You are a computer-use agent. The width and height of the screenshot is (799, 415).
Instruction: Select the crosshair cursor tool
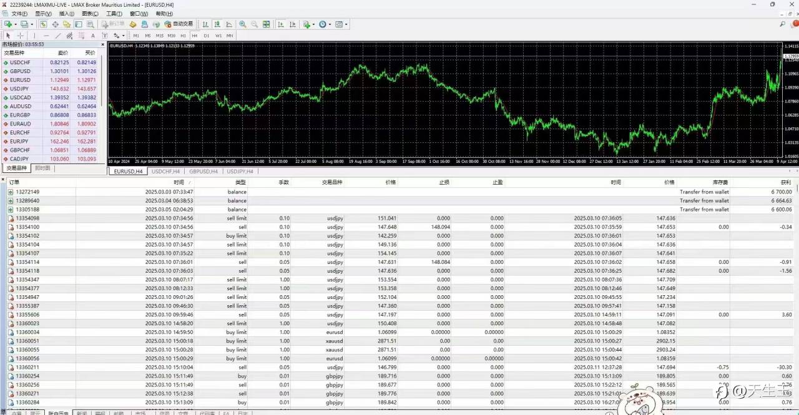[20, 36]
